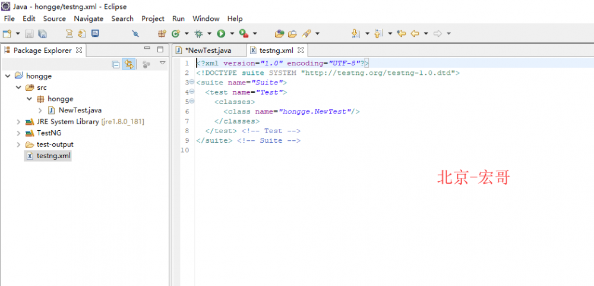Click the green Run button icon
This screenshot has width=594, height=286.
221,34
